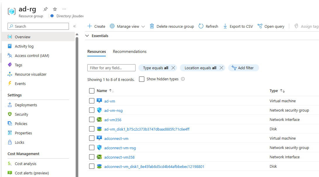Click the Add filter button
Viewport: 319px width, 177px height.
(244, 68)
